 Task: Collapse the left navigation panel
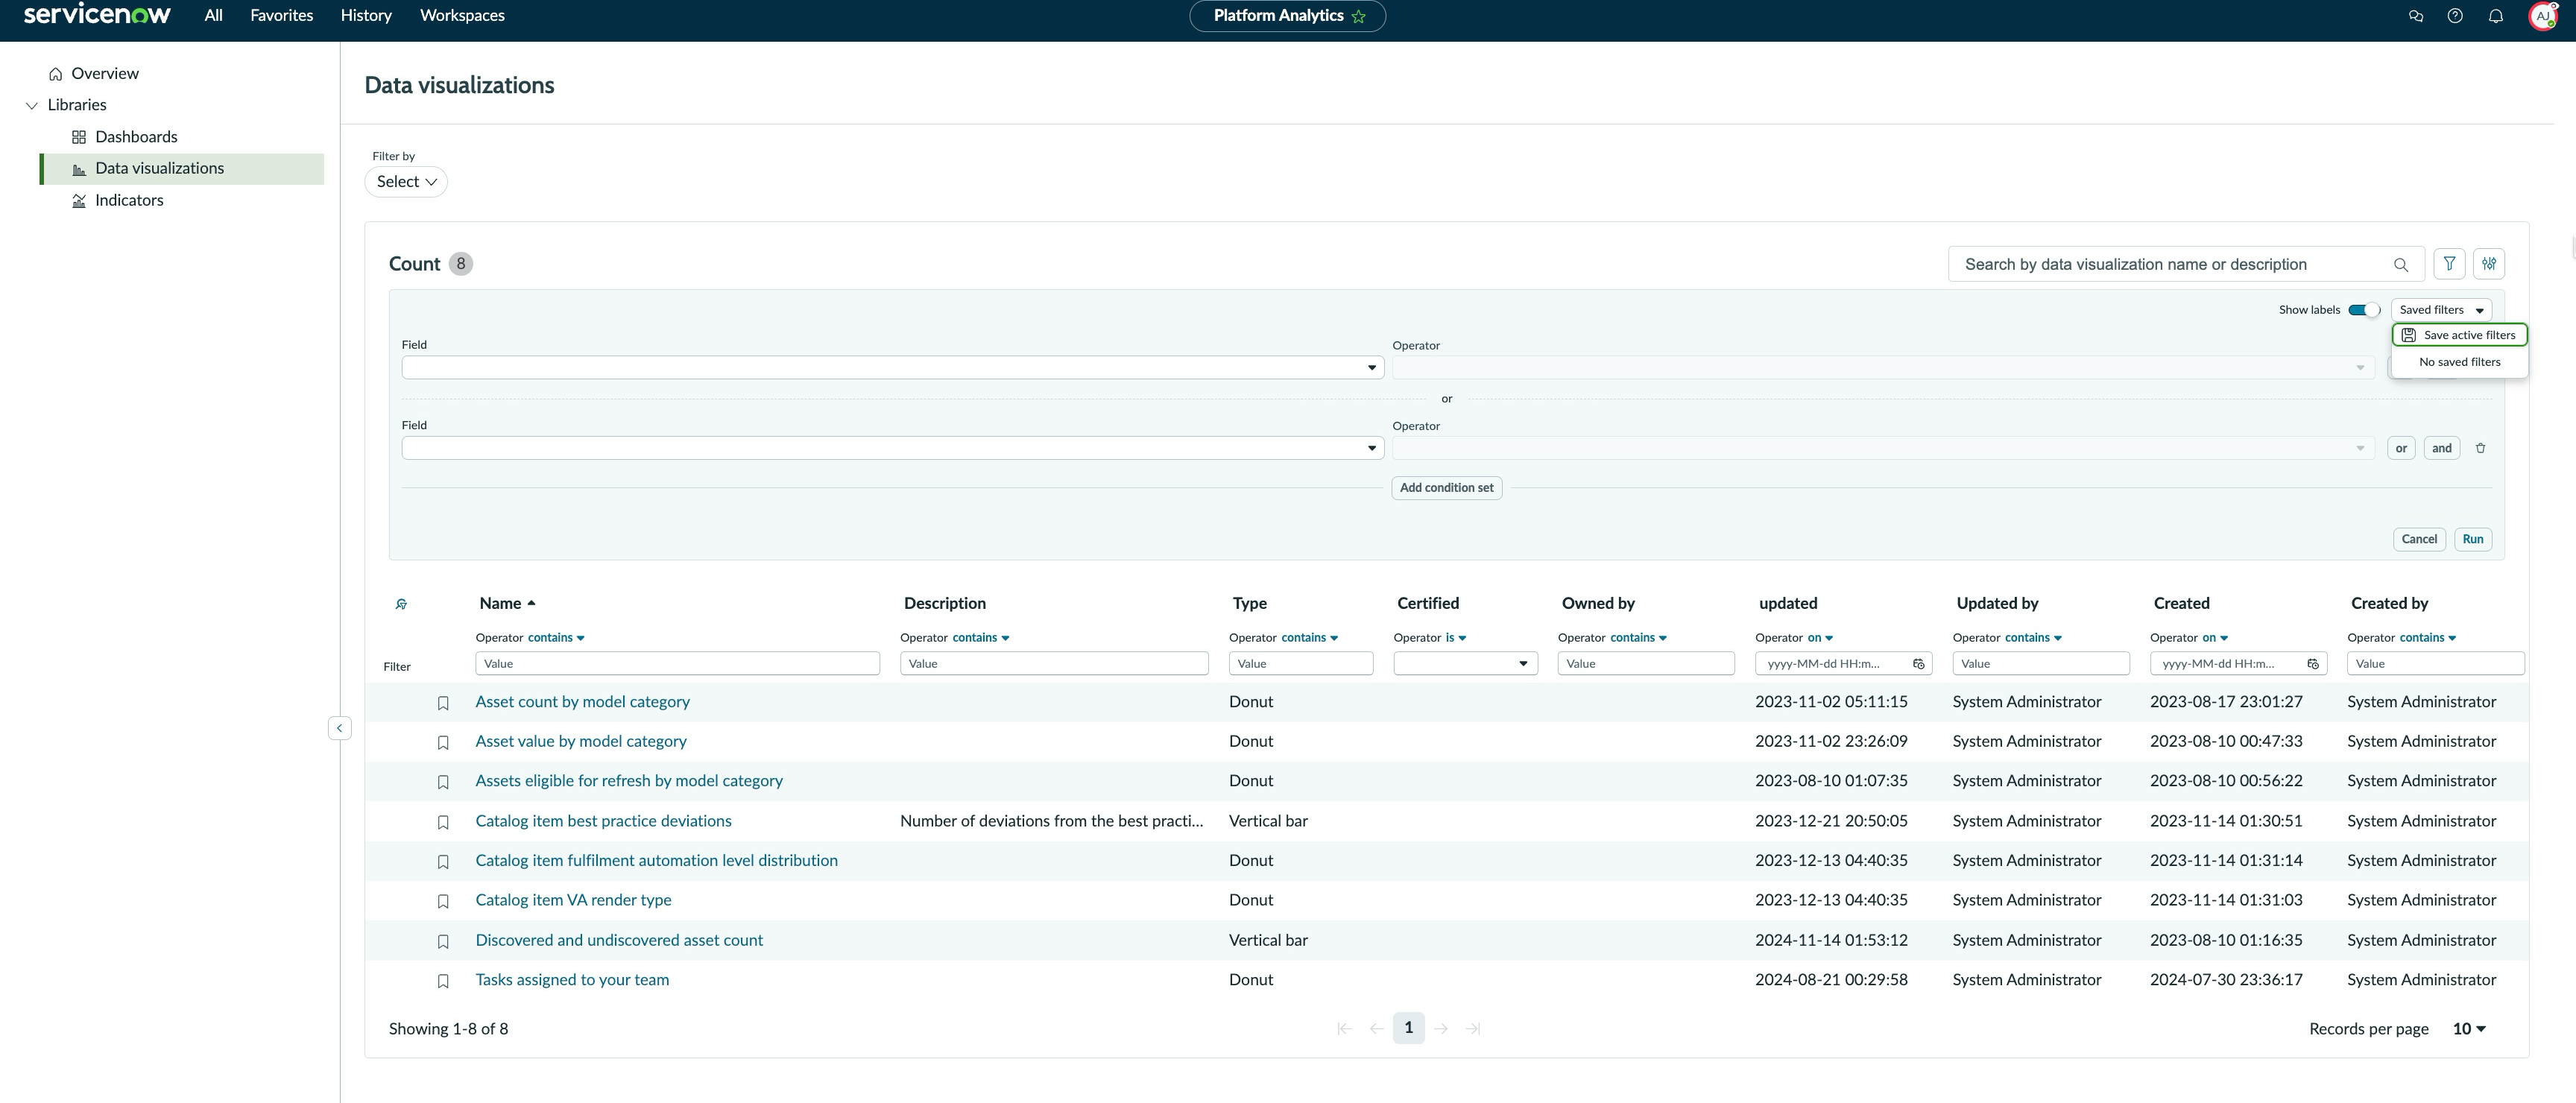click(339, 728)
